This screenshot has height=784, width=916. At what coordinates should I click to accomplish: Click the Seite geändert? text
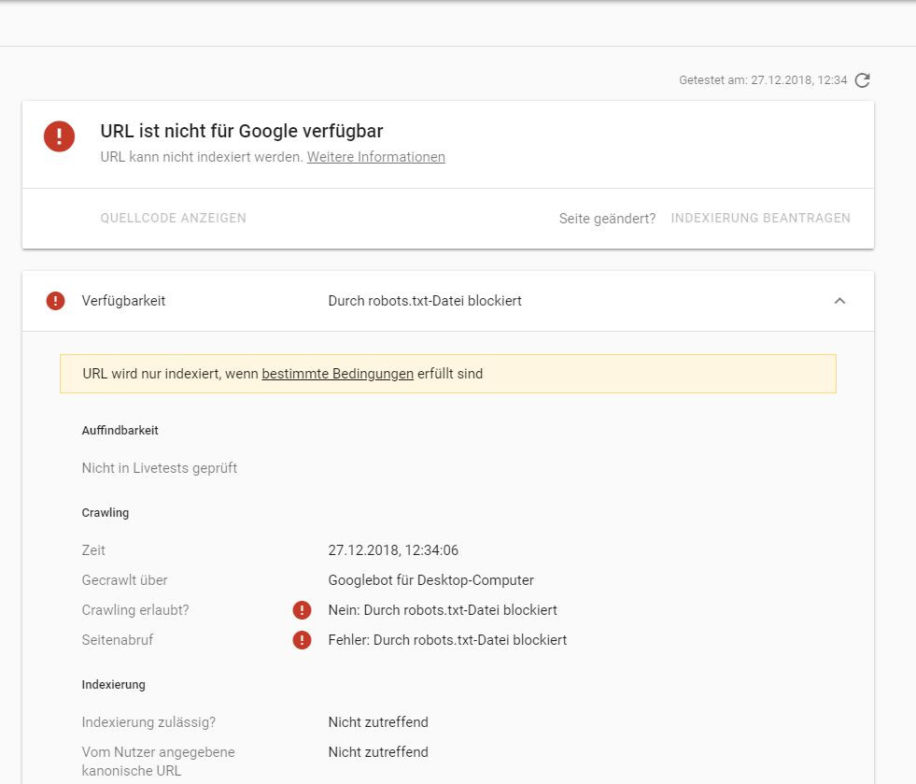[607, 219]
